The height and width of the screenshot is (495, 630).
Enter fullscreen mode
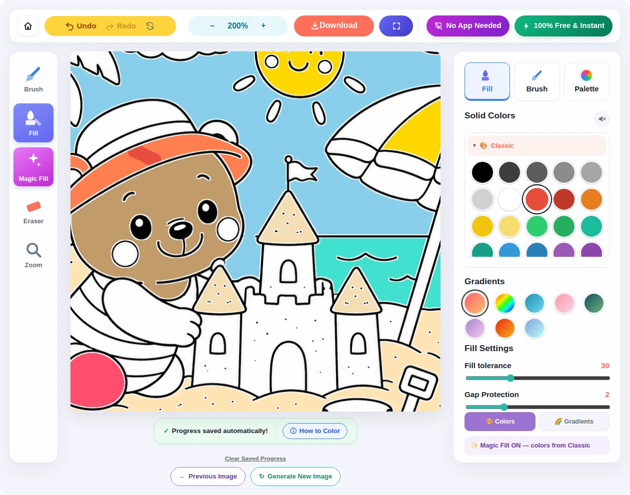(396, 26)
